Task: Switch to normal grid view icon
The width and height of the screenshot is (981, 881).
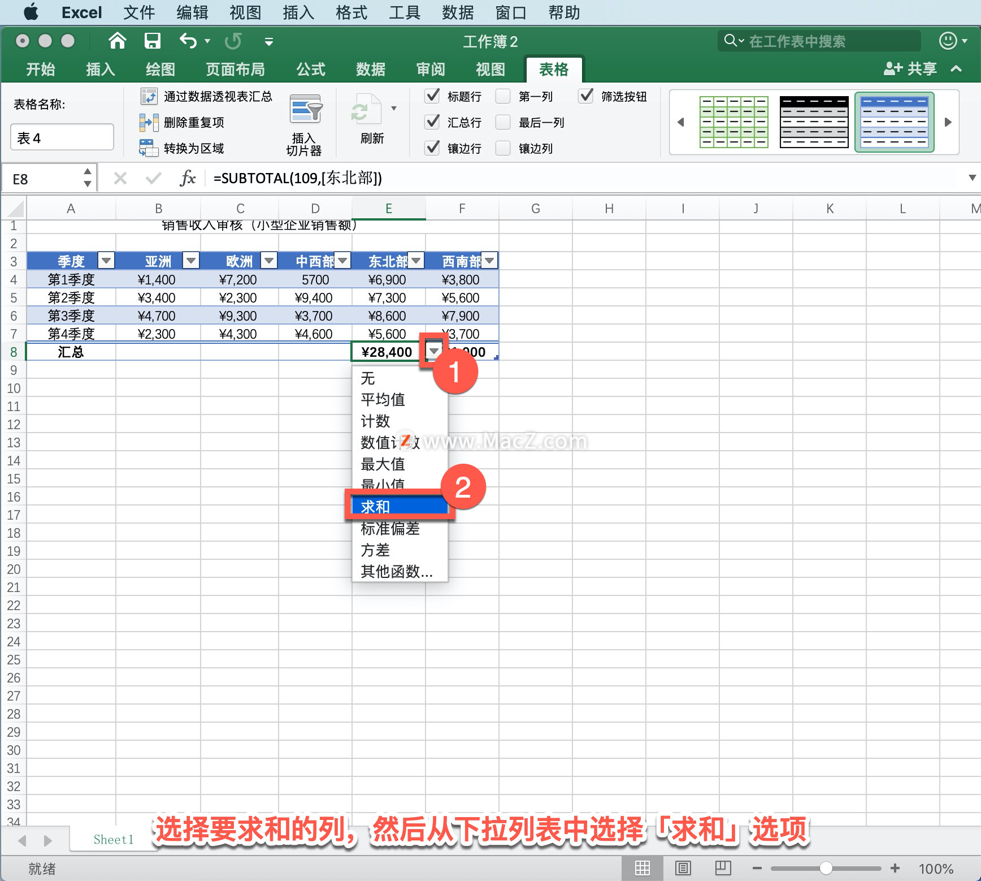Action: (643, 868)
